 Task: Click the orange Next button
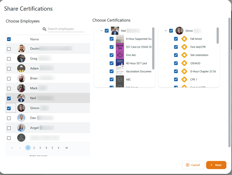tap(216, 165)
